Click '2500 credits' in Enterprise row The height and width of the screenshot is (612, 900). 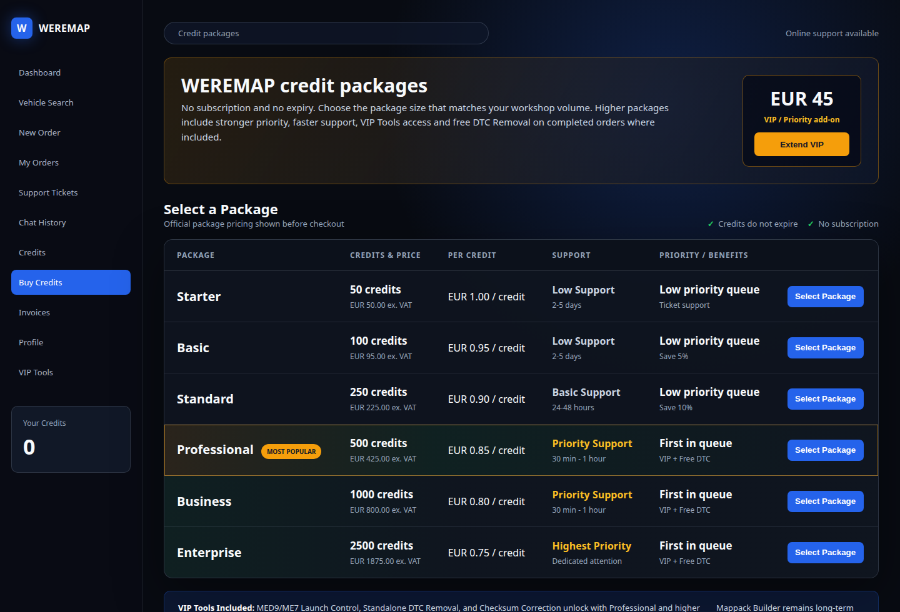coord(382,546)
